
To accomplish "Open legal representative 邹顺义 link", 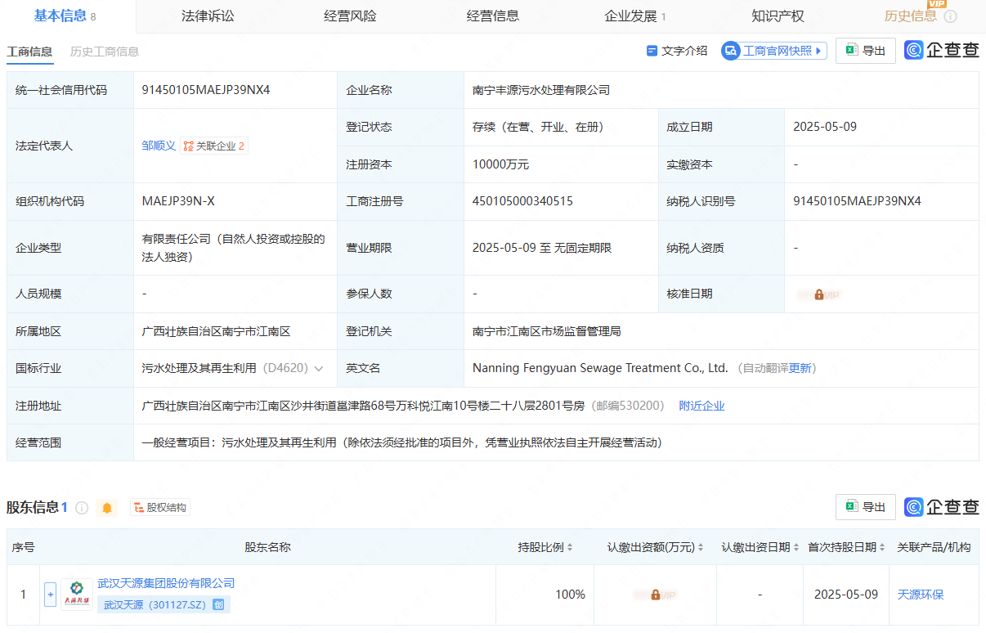I will [159, 146].
